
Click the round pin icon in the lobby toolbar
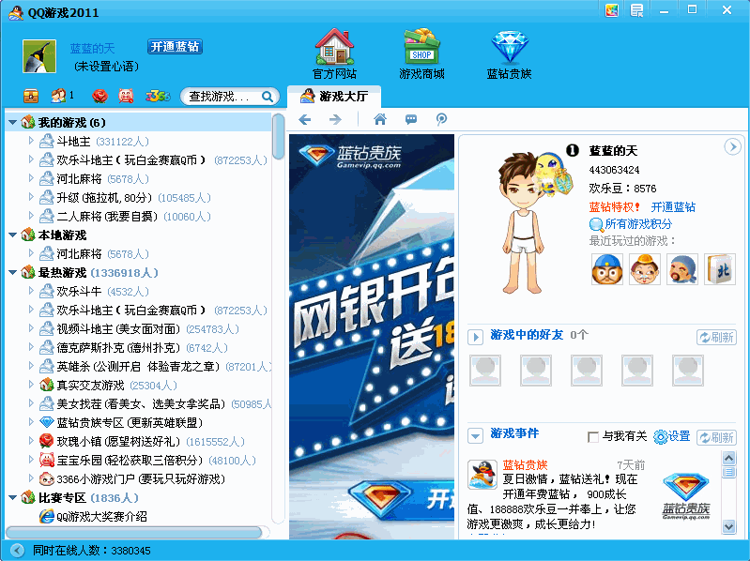point(441,119)
